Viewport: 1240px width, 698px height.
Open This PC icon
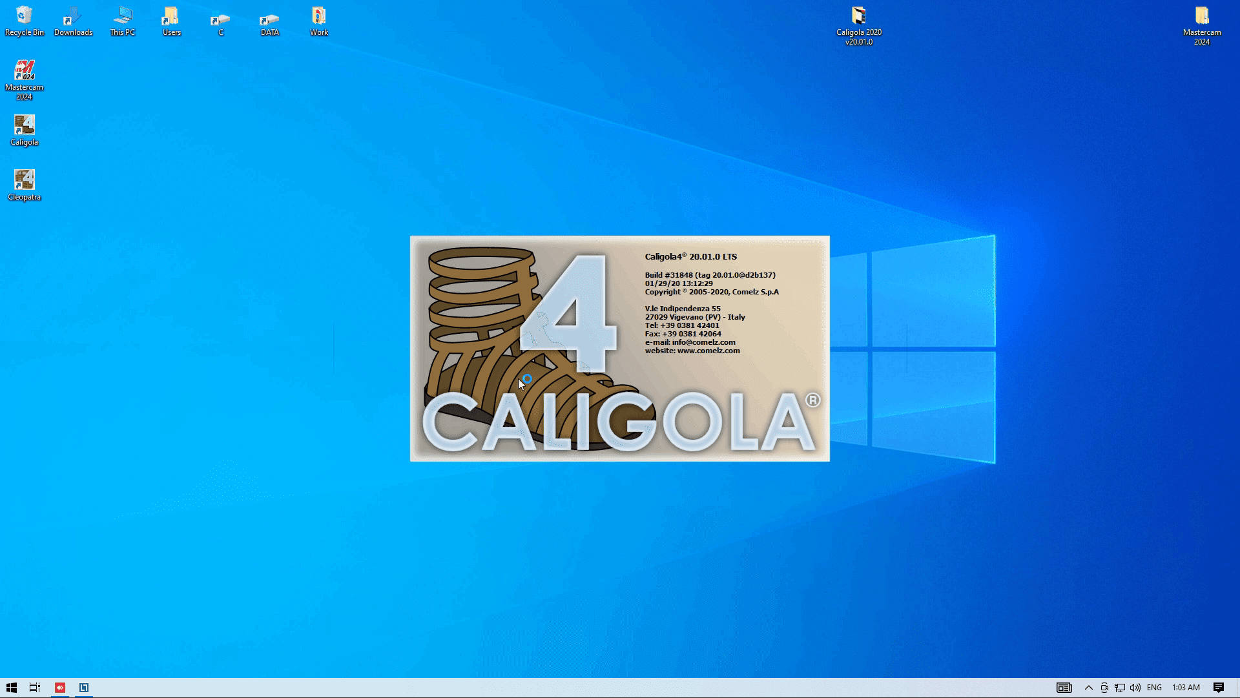click(x=122, y=16)
